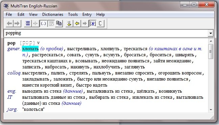Click the search field containing 'popping'

[x=106, y=33]
